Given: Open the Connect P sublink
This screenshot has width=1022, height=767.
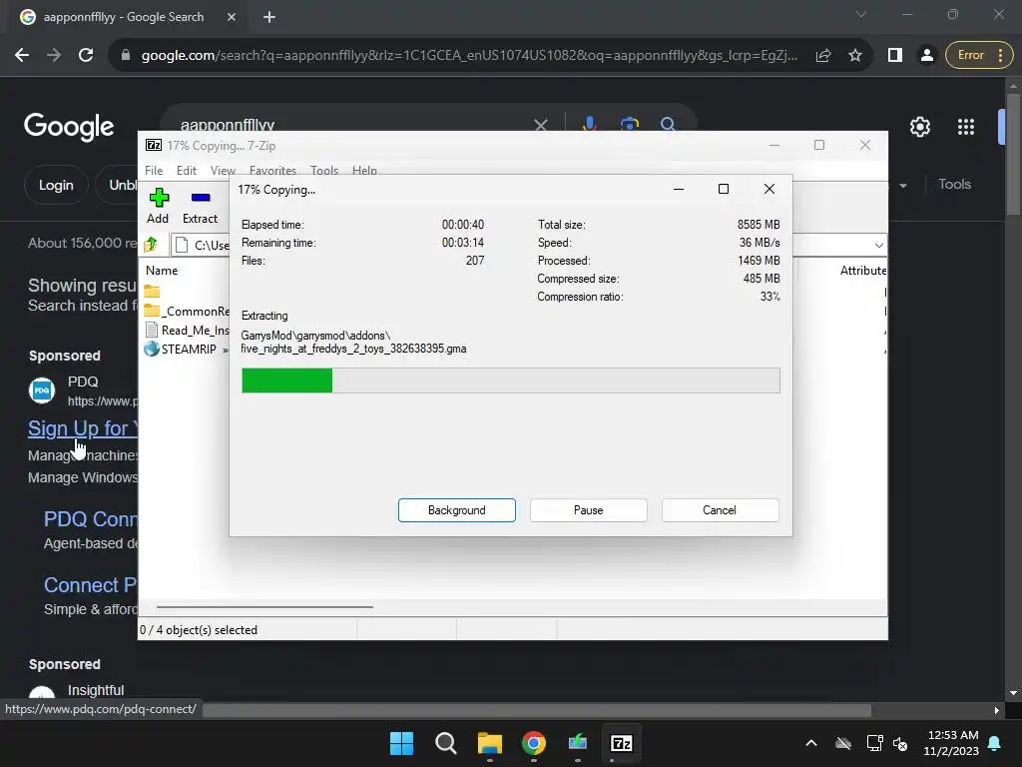Looking at the screenshot, I should [90, 585].
